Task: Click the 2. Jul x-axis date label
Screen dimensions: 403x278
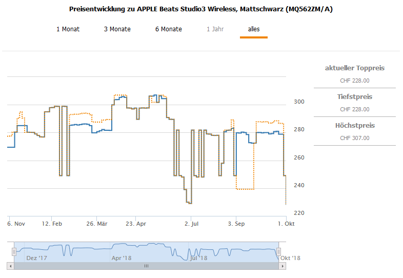Action: 191,224
